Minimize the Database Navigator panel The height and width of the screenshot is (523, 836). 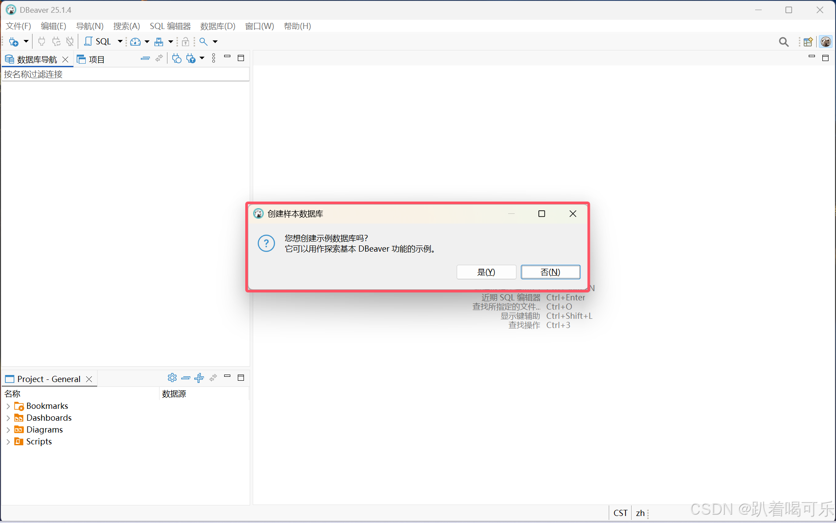[x=227, y=57]
